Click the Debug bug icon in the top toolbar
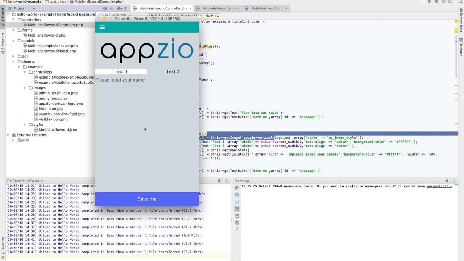The width and height of the screenshot is (464, 261). [x=436, y=2]
